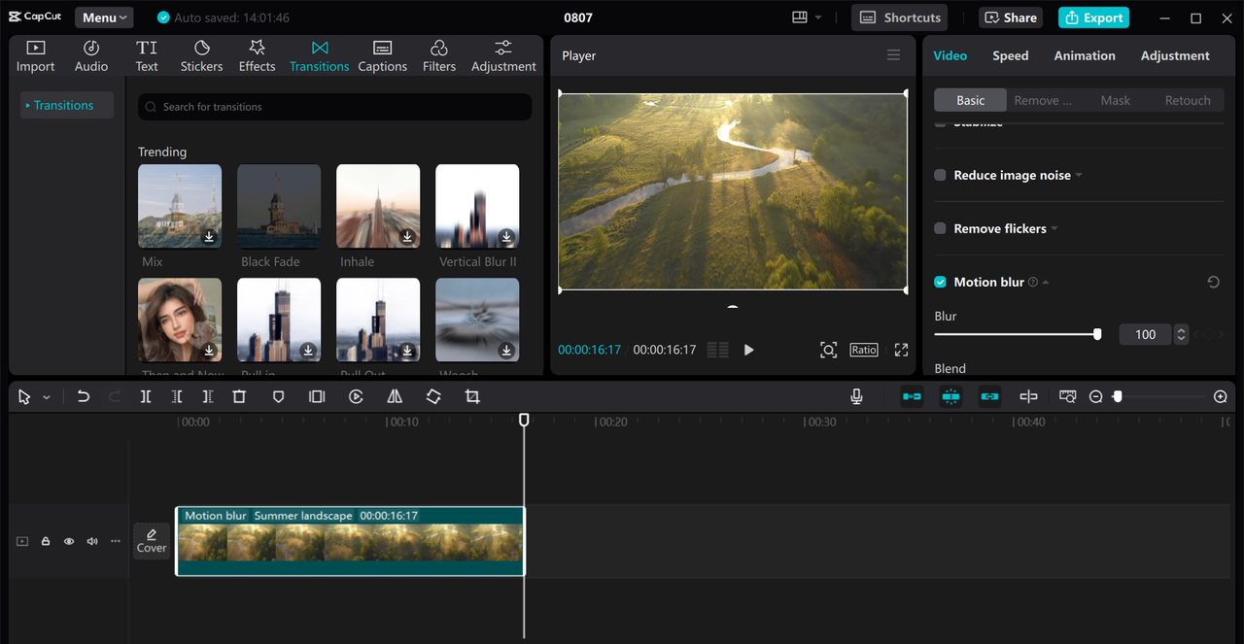This screenshot has width=1244, height=644.
Task: Play the video in Player
Action: point(748,350)
